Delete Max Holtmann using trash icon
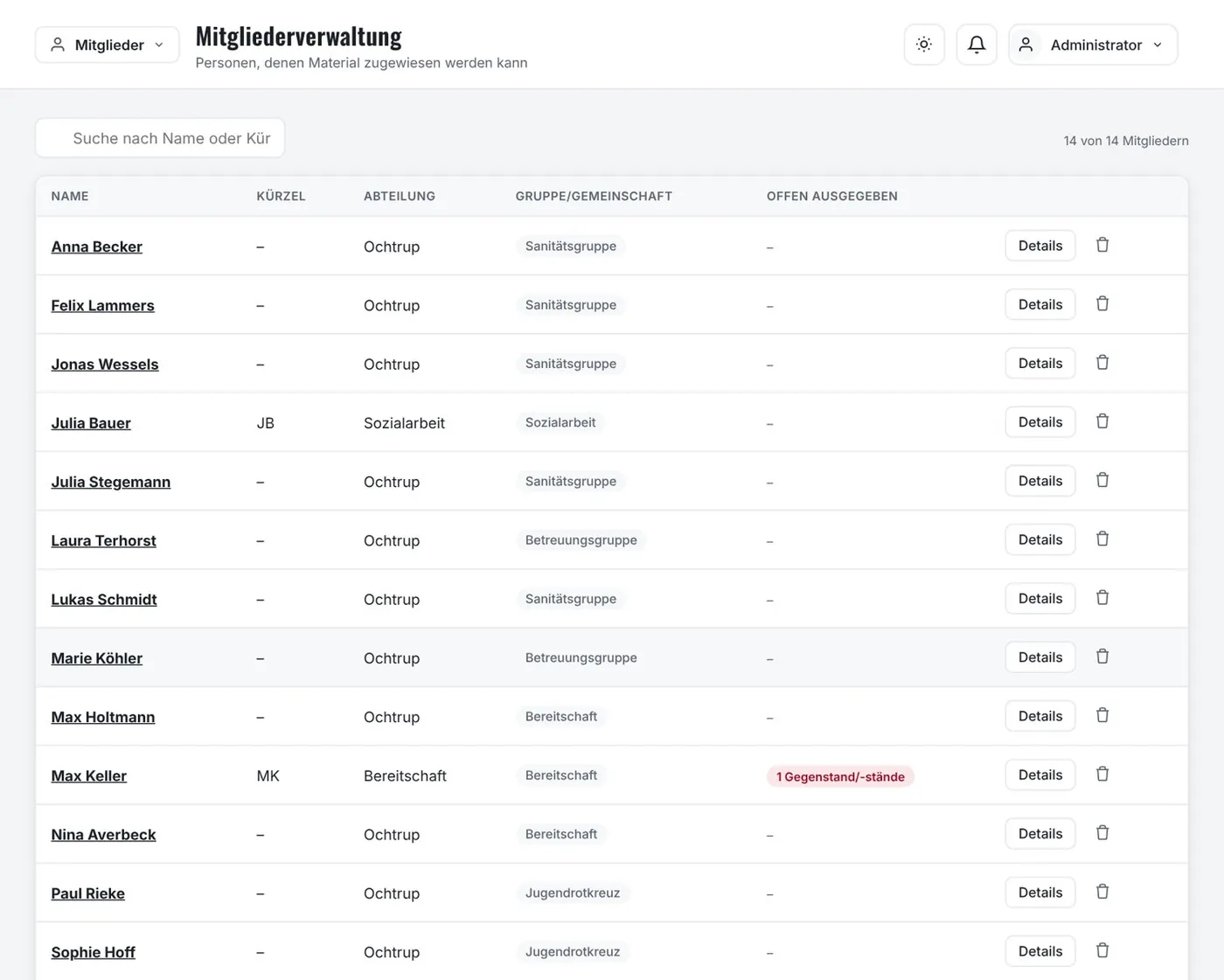 (1102, 715)
